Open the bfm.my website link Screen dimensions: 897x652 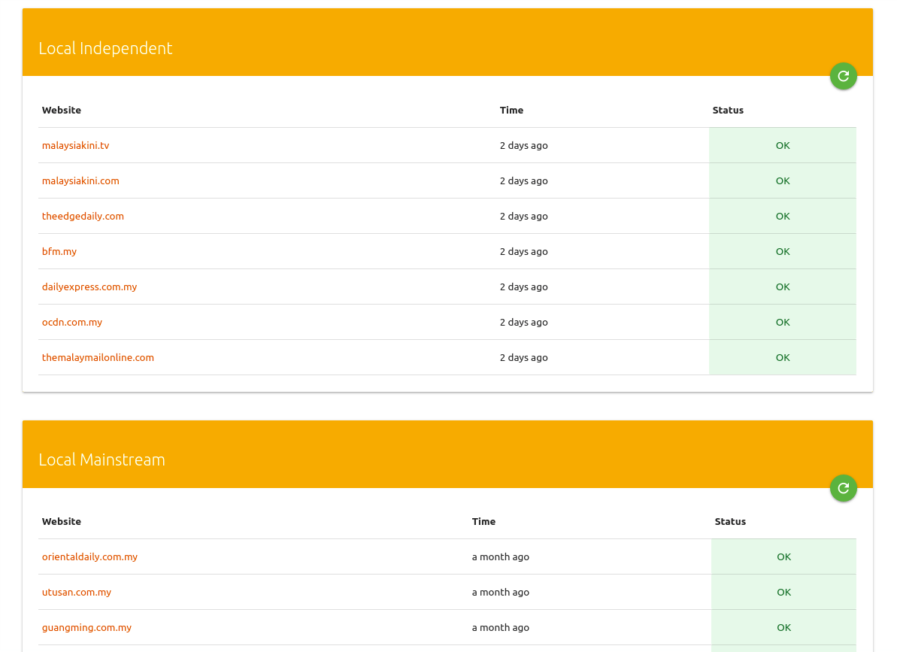tap(59, 251)
